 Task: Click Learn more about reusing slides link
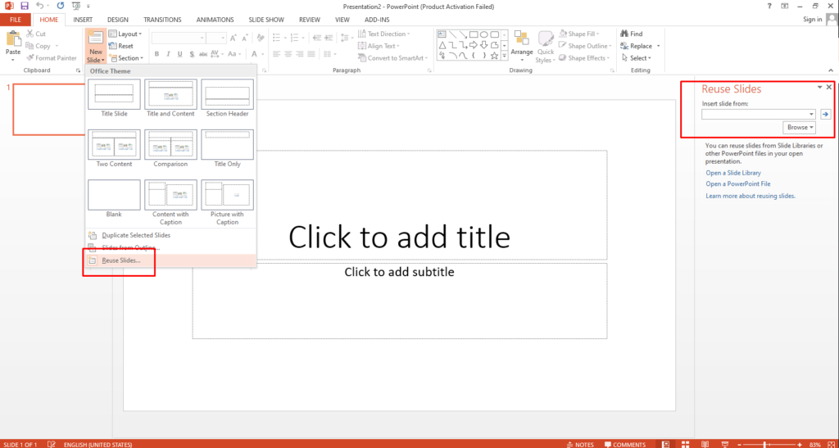click(751, 197)
